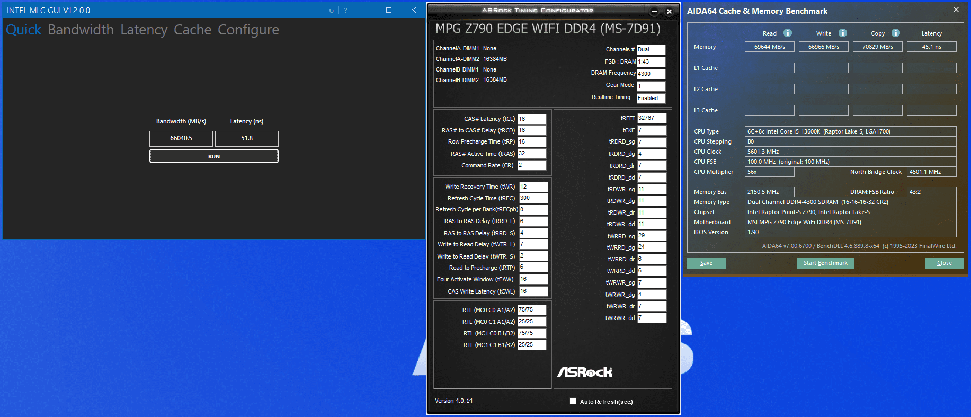The width and height of the screenshot is (971, 417).
Task: Open the Configure tab
Action: [248, 30]
